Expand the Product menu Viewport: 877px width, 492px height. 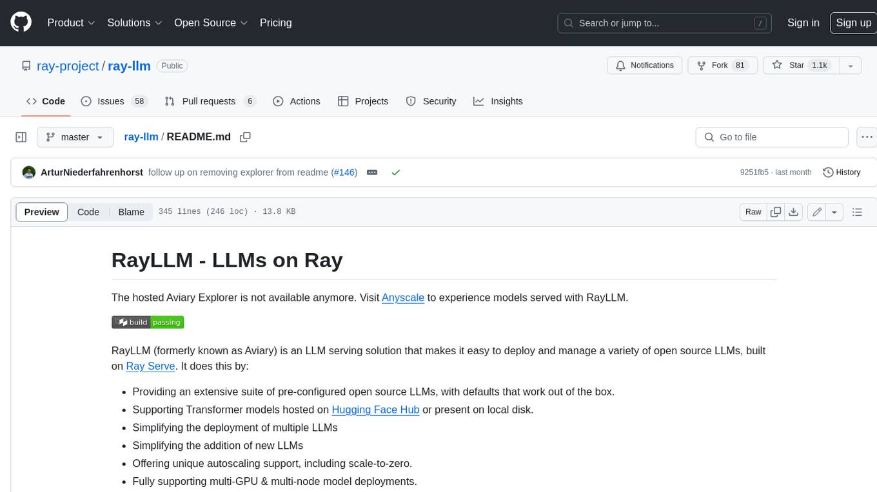coord(71,23)
